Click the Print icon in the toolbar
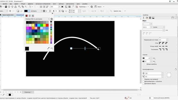 [x=16, y=7]
